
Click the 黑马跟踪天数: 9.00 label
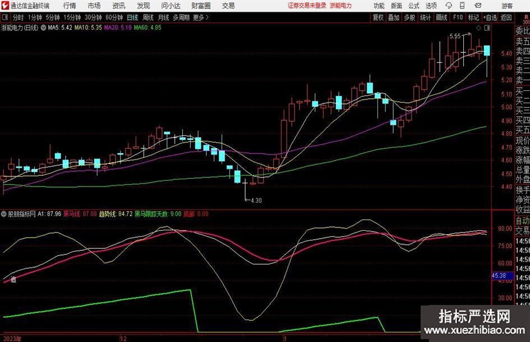pos(158,214)
